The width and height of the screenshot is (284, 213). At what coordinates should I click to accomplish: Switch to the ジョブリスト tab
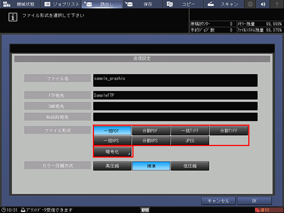pyautogui.click(x=61, y=4)
